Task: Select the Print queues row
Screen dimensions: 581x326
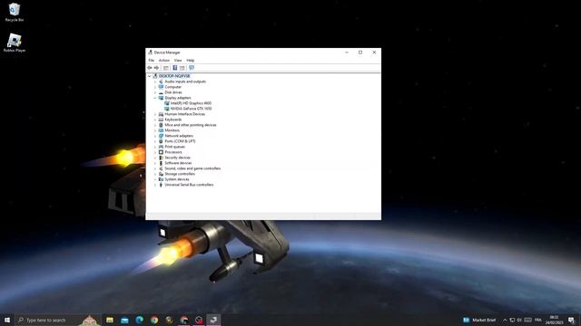Action: tap(175, 147)
